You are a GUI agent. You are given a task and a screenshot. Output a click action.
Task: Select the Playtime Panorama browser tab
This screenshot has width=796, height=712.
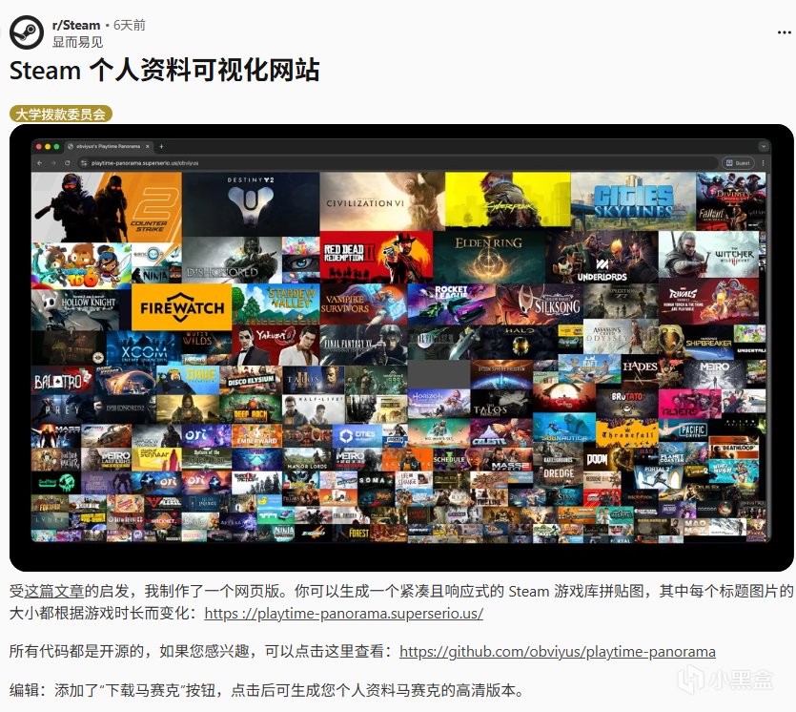108,146
